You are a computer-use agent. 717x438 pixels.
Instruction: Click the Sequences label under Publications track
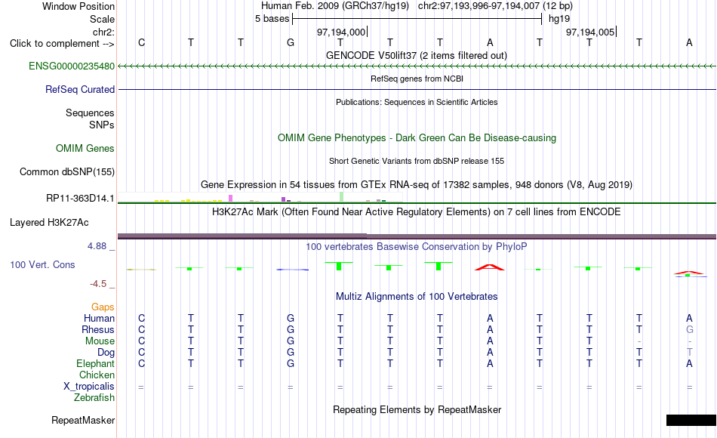coord(90,113)
